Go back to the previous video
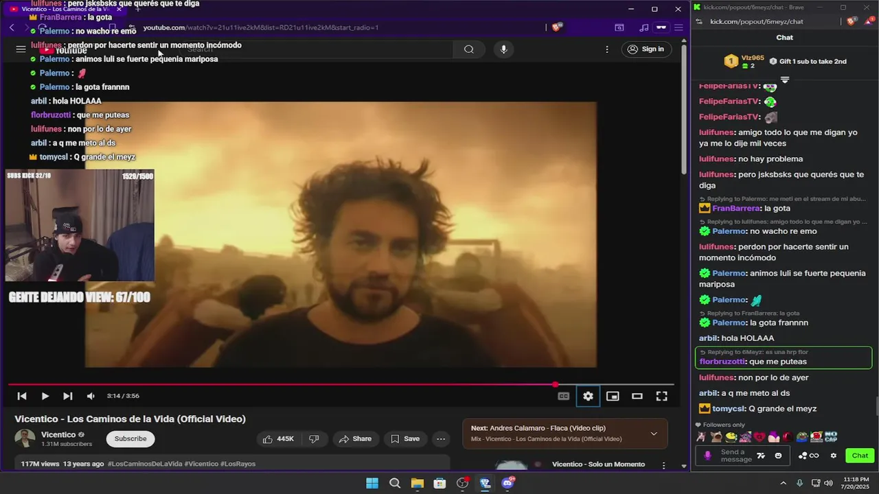 tap(22, 396)
